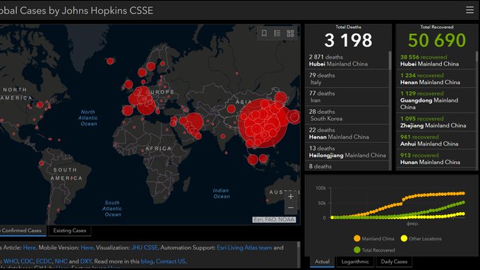The width and height of the screenshot is (480, 270).
Task: Toggle Mainland China orange legend marker
Action: pyautogui.click(x=356, y=238)
